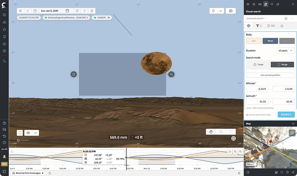Click the location marker pin button
297x176 pixels.
pos(213,11)
